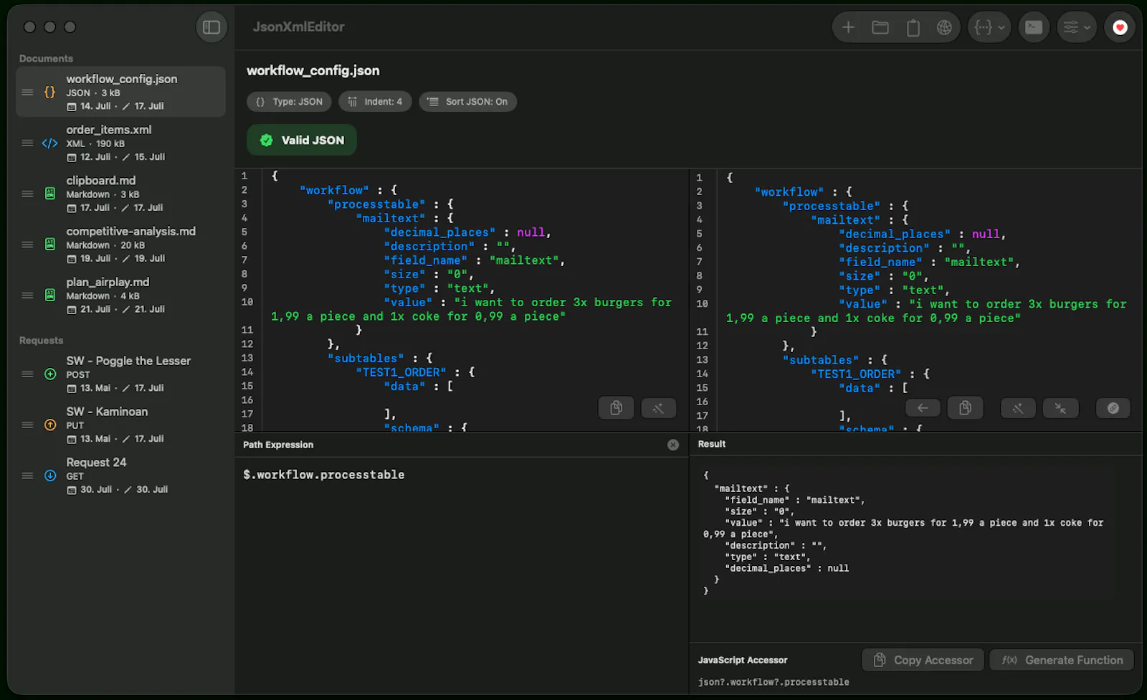Image resolution: width=1147 pixels, height=700 pixels.
Task: Select the SW - Poggle the Lesser request
Action: (x=120, y=374)
